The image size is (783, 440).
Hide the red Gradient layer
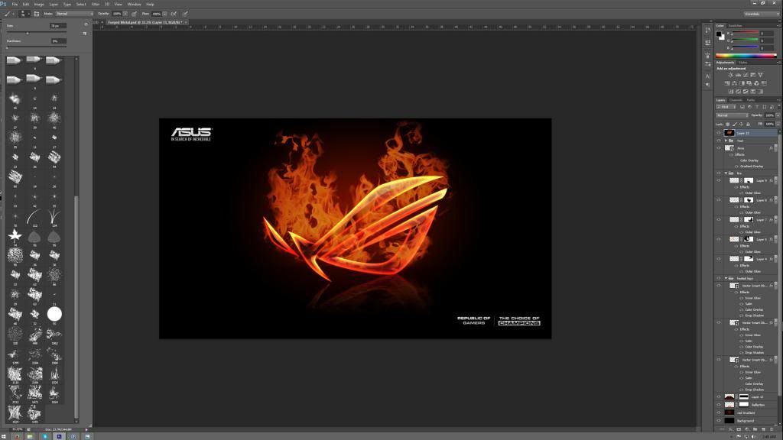click(719, 412)
